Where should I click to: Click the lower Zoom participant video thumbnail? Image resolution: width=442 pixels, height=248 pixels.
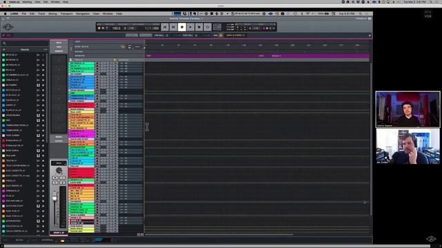click(x=407, y=147)
